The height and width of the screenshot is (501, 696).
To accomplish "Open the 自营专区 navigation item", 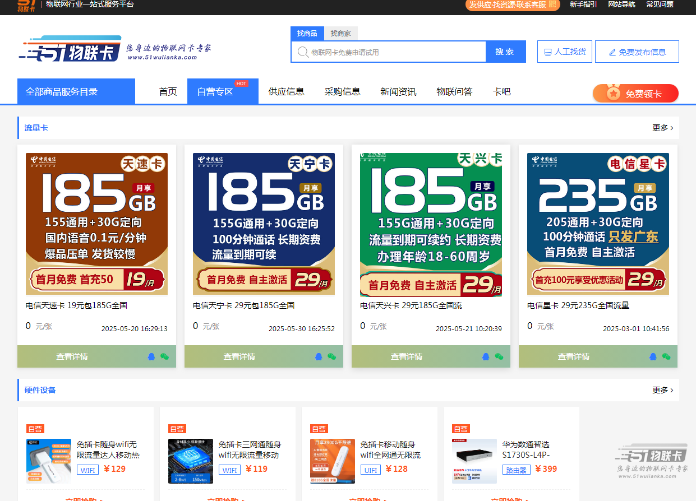I will click(223, 91).
